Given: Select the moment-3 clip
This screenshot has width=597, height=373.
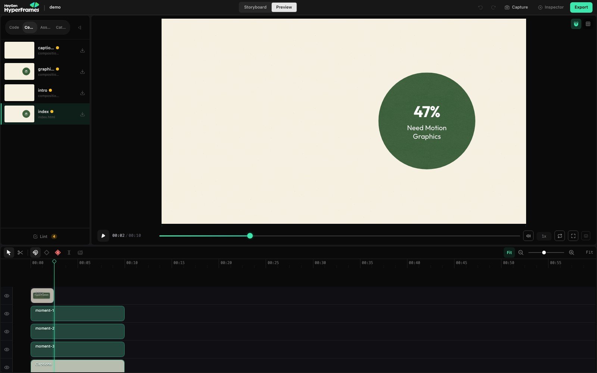Looking at the screenshot, I should (78, 349).
